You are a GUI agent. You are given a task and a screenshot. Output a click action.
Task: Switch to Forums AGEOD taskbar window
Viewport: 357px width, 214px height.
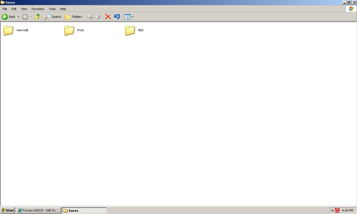click(38, 210)
